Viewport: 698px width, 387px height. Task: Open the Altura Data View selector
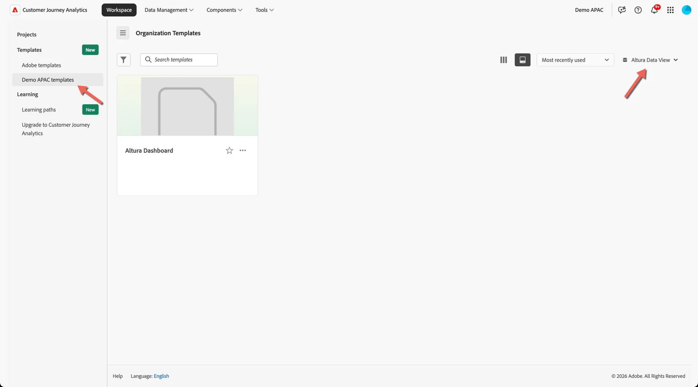(650, 60)
